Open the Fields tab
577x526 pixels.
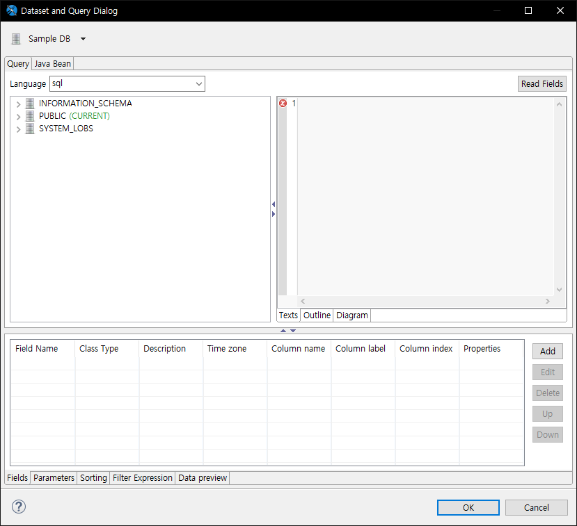point(17,477)
